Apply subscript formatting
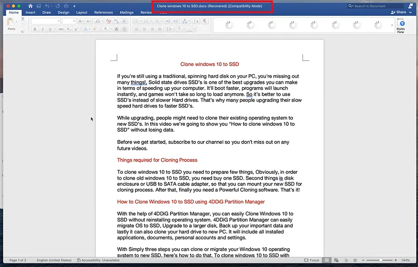 point(69,29)
